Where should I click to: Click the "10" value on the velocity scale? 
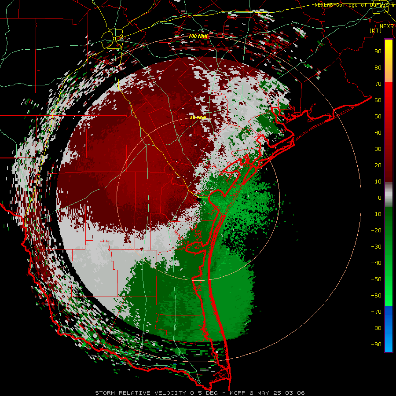click(x=378, y=182)
